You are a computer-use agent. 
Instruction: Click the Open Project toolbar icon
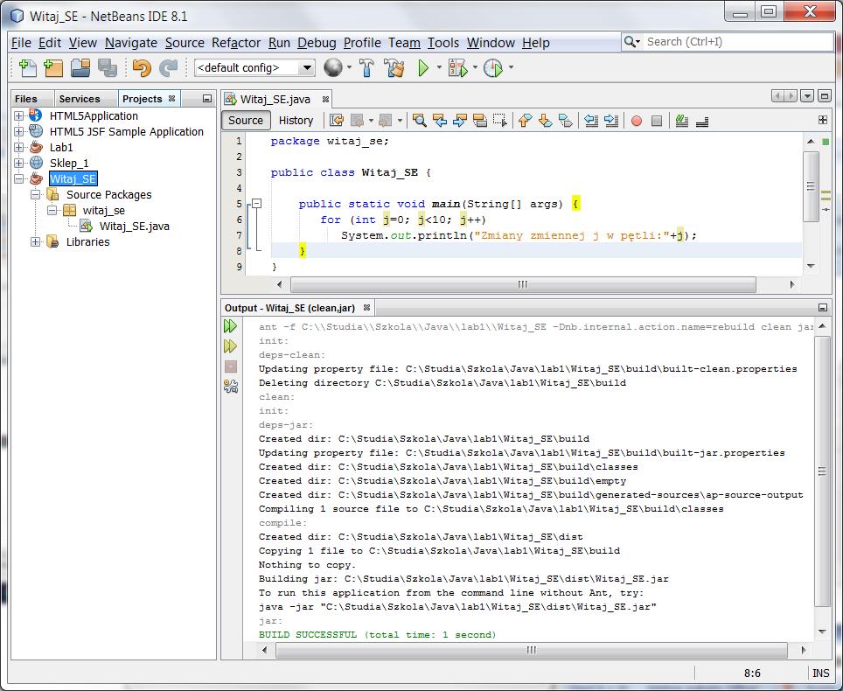pyautogui.click(x=80, y=67)
